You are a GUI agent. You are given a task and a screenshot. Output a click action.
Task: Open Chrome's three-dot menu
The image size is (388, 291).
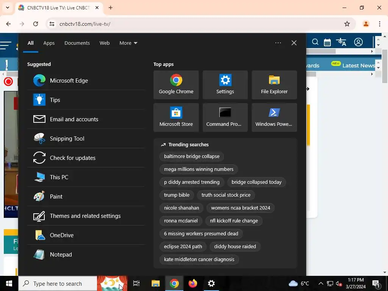(380, 24)
